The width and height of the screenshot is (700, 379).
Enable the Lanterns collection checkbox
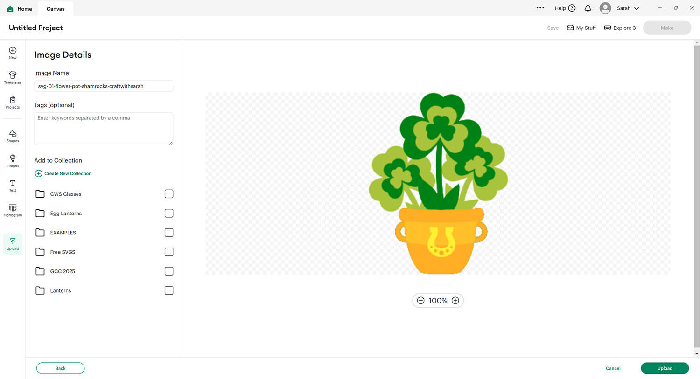(x=169, y=290)
